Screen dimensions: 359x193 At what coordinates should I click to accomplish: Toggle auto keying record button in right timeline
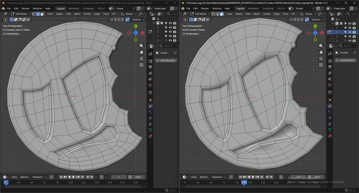tap(231, 177)
